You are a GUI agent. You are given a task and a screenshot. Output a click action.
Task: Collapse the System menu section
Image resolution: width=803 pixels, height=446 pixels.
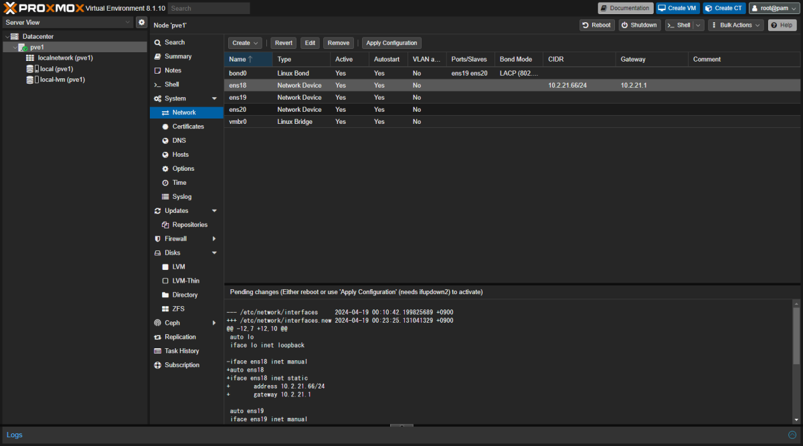pos(214,98)
